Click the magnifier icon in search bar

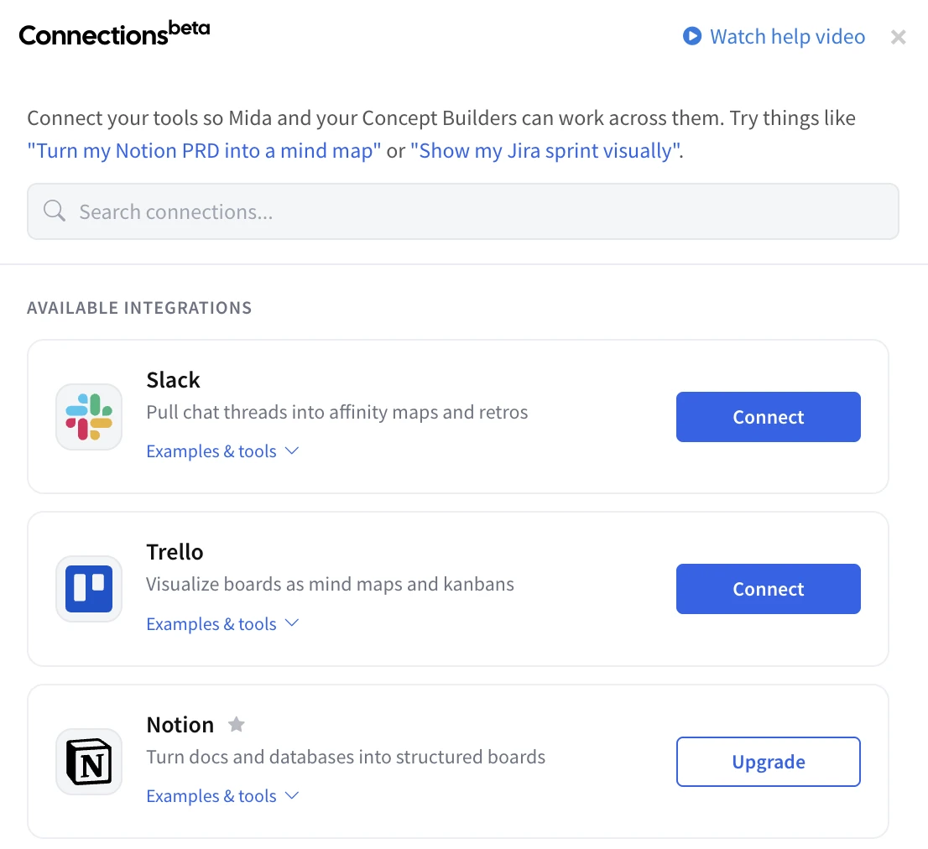click(x=55, y=211)
